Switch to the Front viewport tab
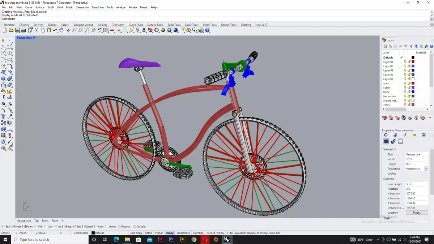The width and height of the screenshot is (434, 244). [x=45, y=221]
